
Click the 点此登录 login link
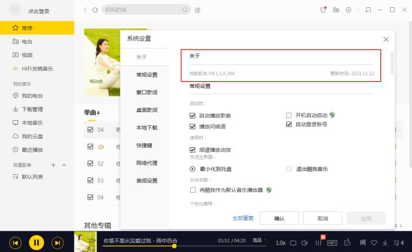[38, 11]
